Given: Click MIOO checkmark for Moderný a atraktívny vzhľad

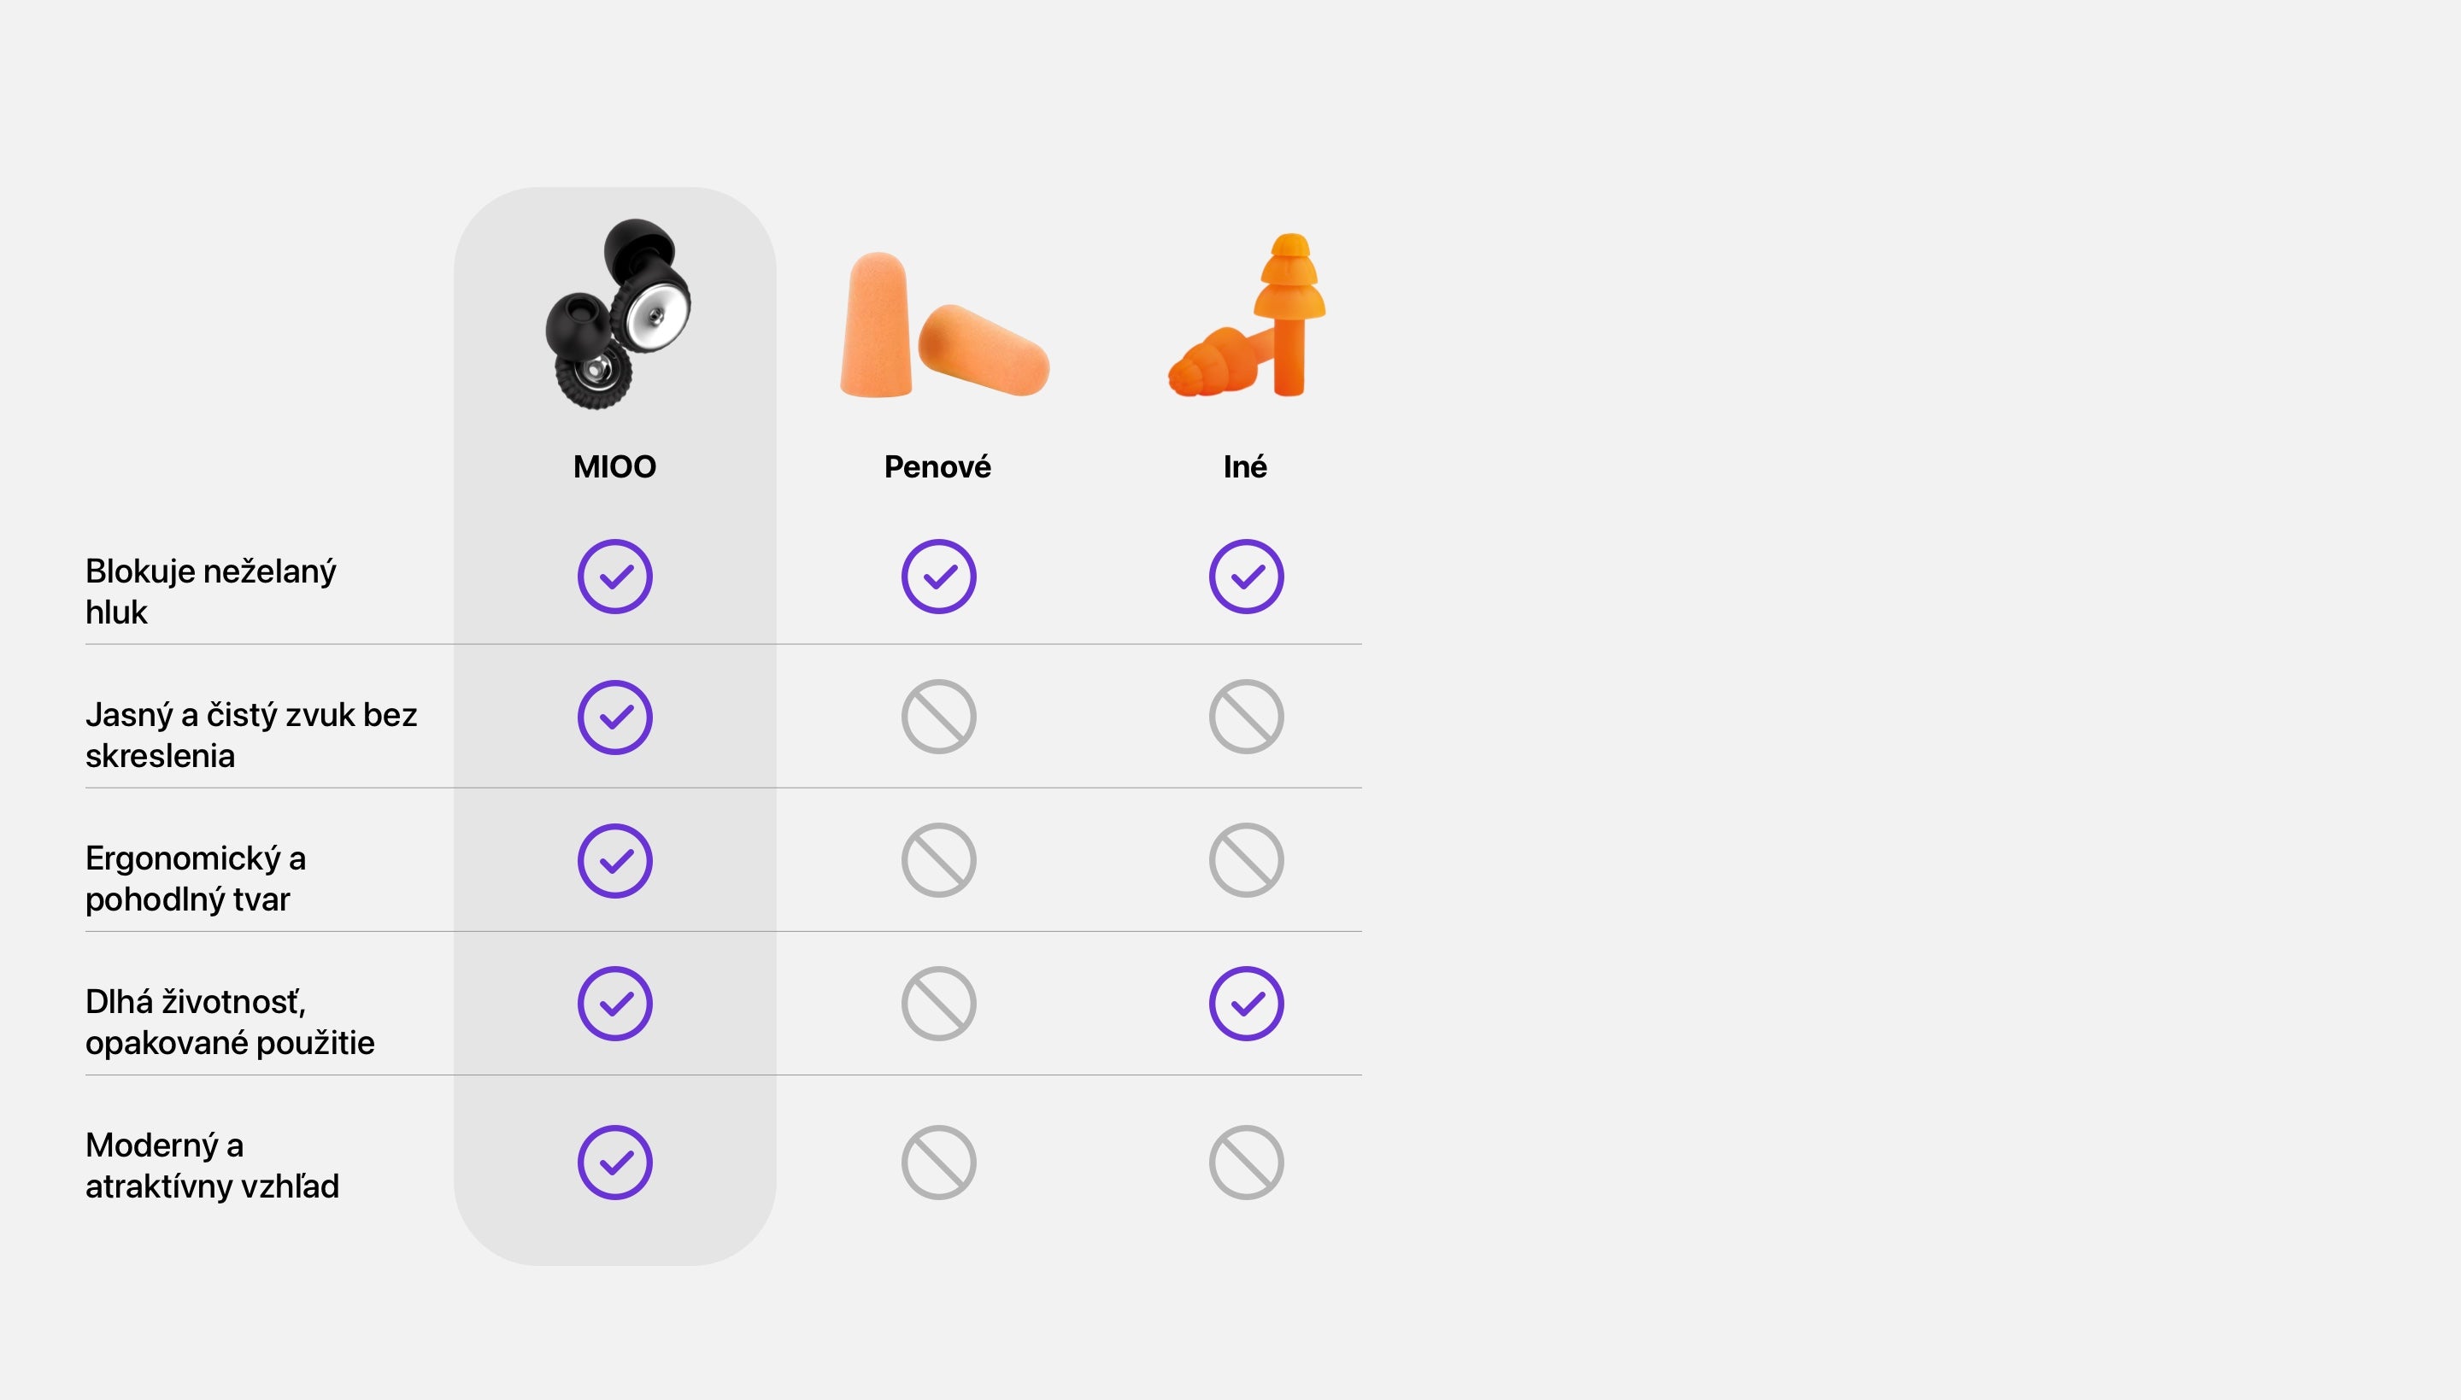Looking at the screenshot, I should tap(615, 1163).
